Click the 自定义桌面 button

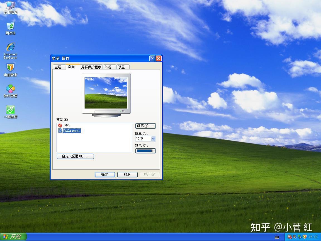(x=75, y=156)
